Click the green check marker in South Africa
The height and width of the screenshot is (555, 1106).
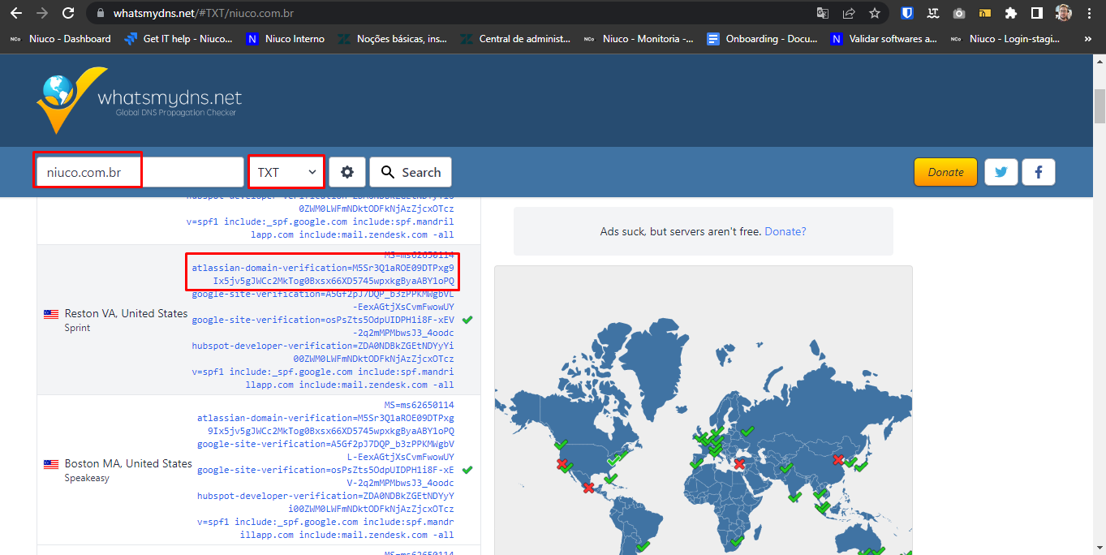click(x=737, y=540)
